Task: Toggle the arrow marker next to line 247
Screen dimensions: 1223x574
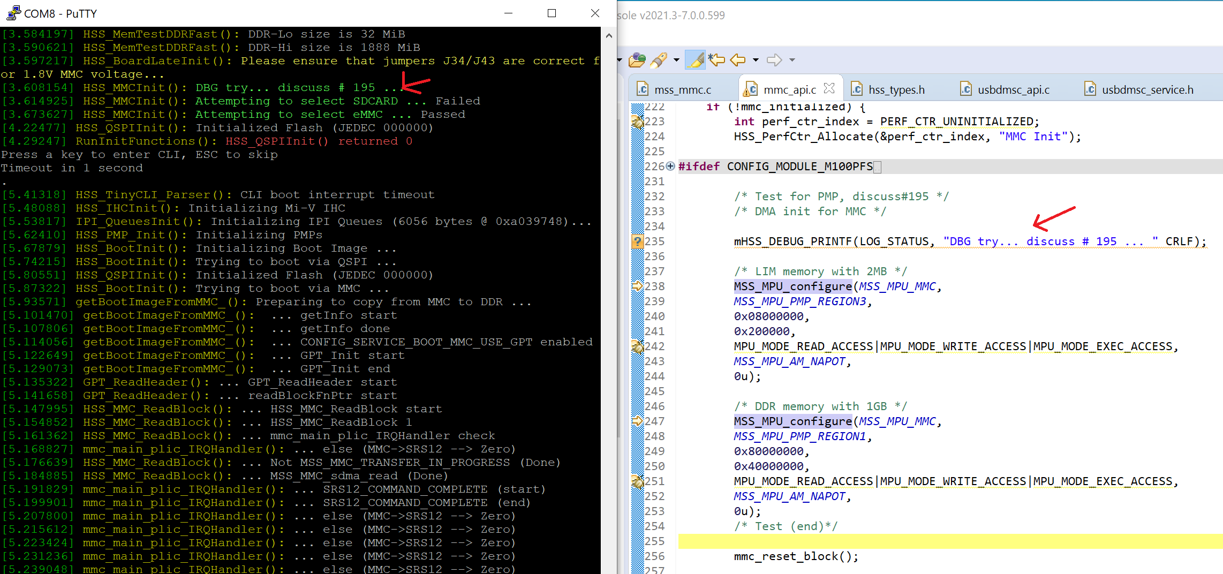Action: [x=637, y=421]
